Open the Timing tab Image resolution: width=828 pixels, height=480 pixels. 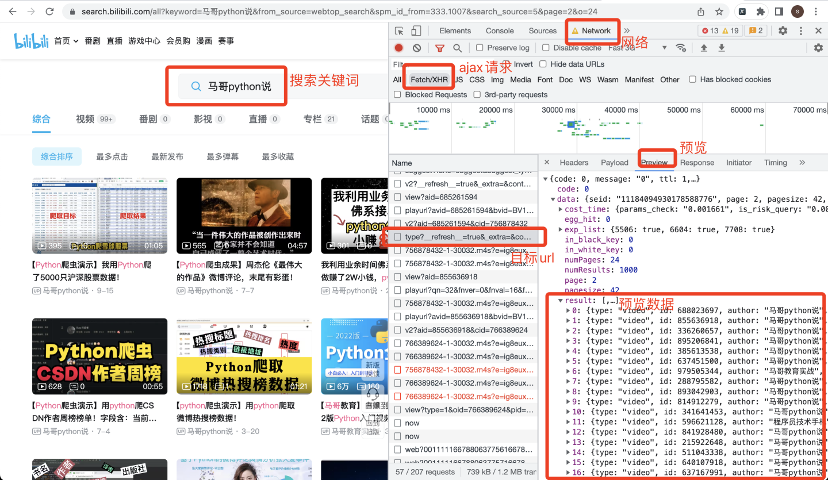[x=775, y=163]
